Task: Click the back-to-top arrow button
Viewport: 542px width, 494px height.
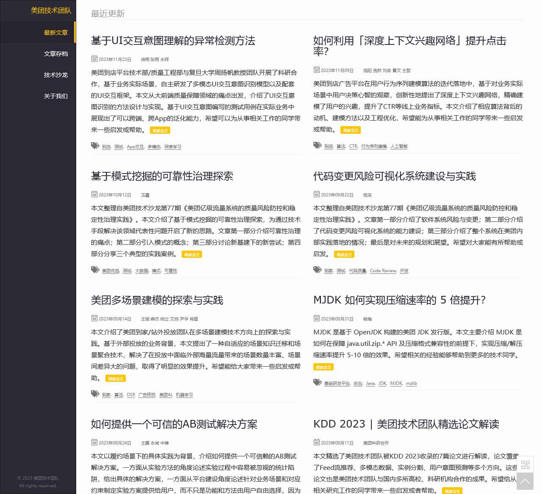Action: pos(525,482)
